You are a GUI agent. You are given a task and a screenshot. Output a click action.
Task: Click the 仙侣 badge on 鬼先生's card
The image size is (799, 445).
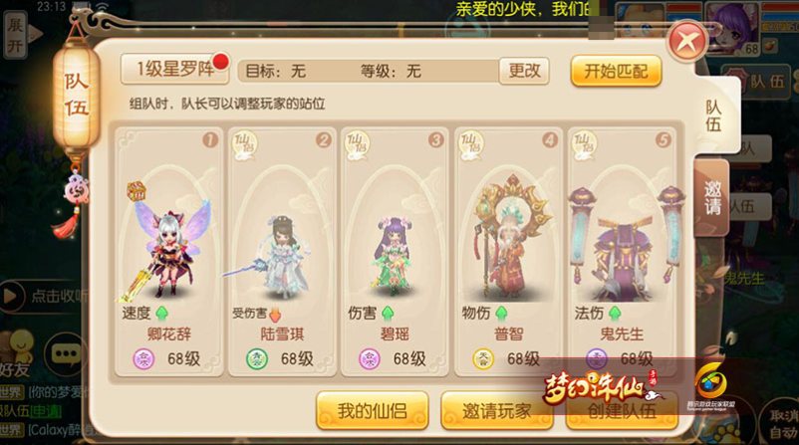585,145
